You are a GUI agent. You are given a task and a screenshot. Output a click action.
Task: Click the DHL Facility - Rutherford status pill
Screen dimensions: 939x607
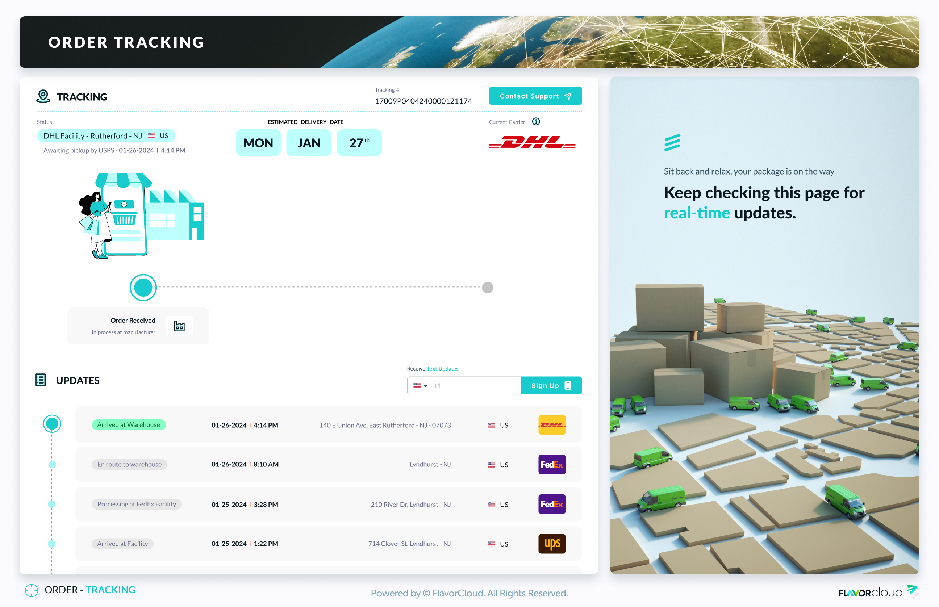click(106, 135)
